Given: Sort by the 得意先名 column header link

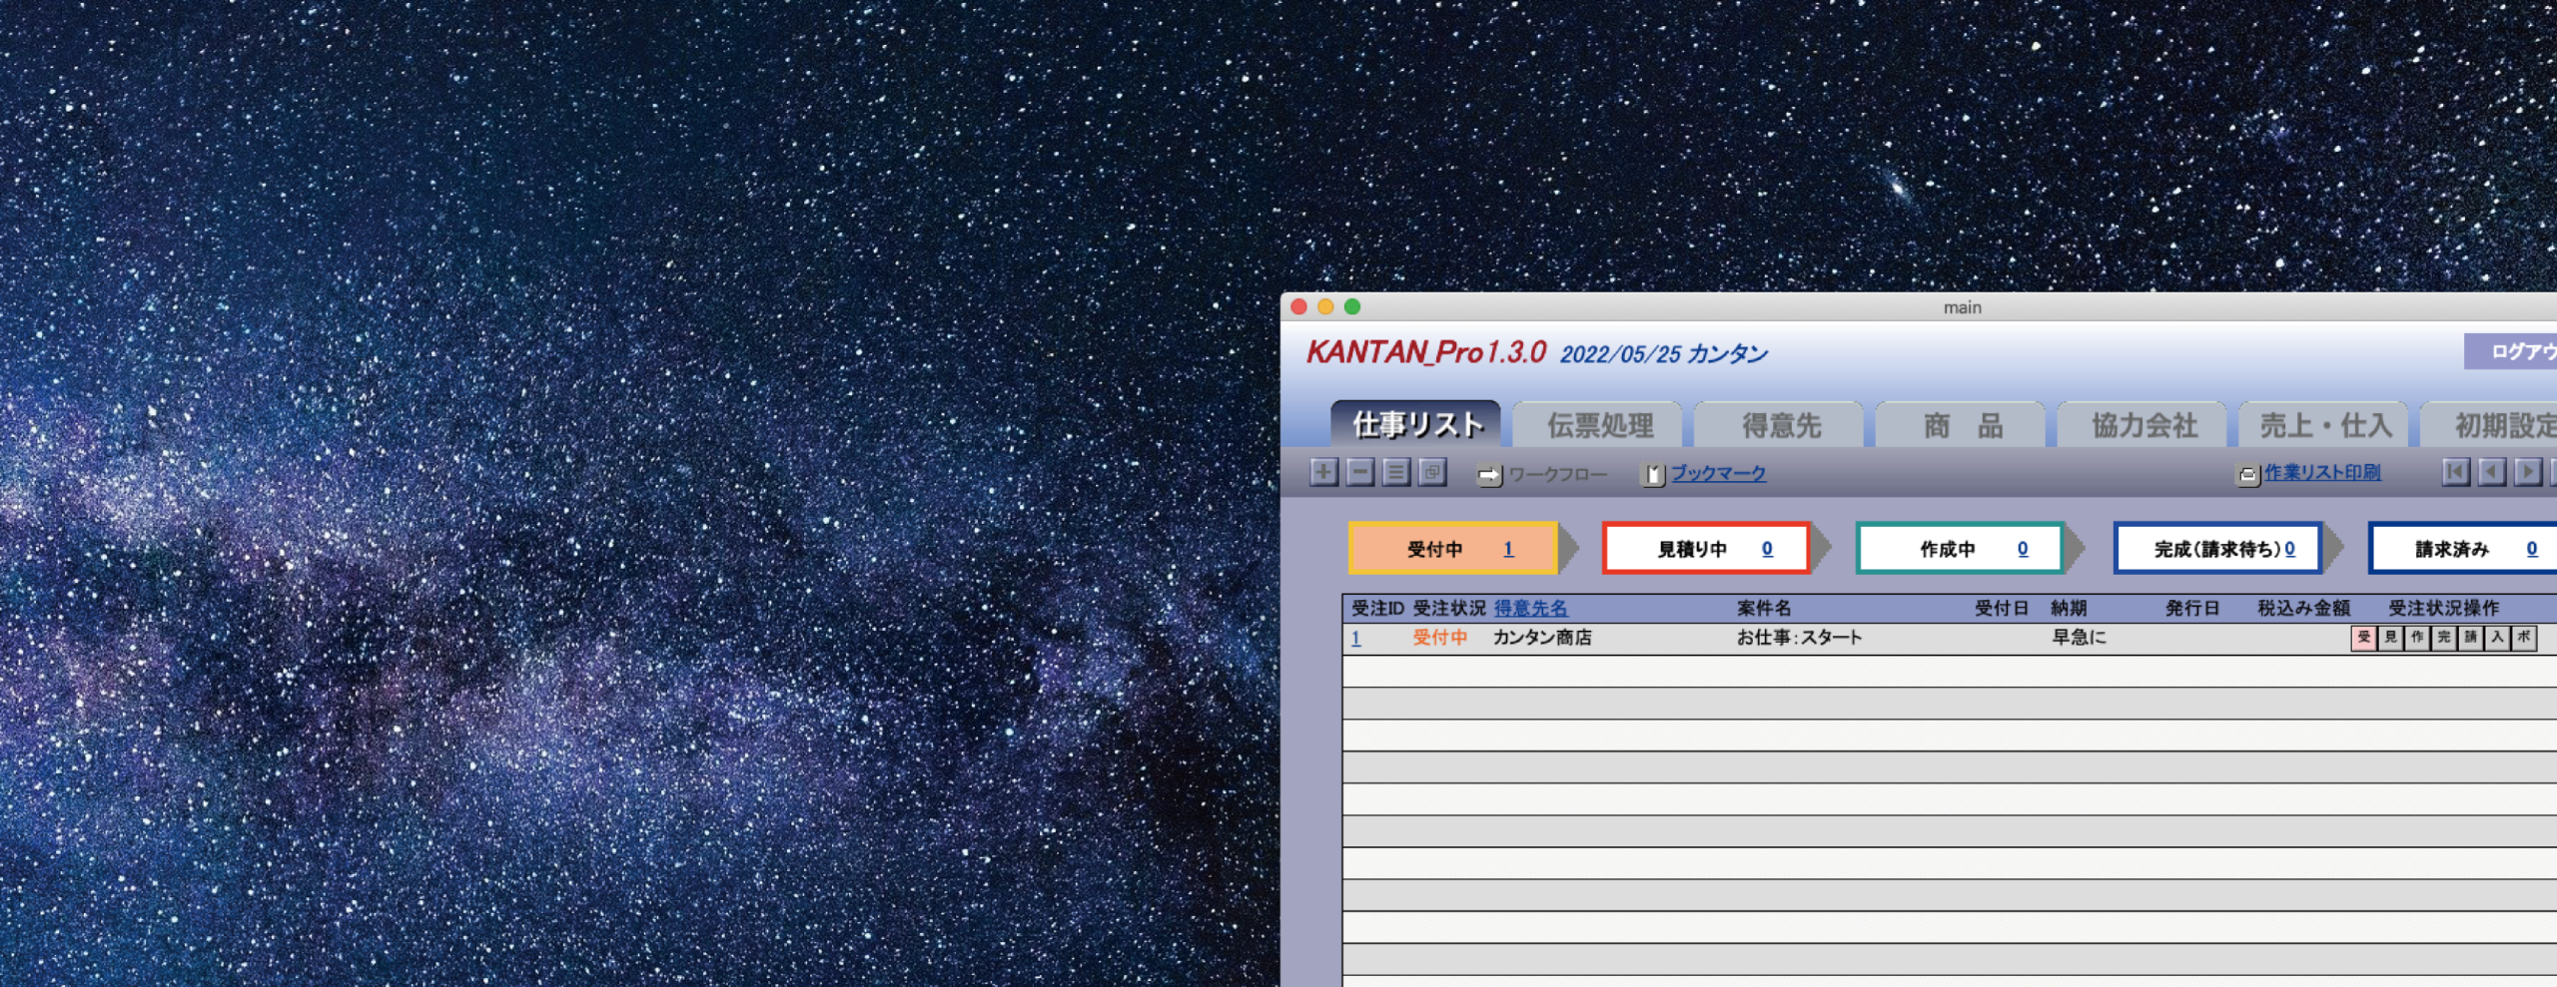Looking at the screenshot, I should click(1530, 609).
